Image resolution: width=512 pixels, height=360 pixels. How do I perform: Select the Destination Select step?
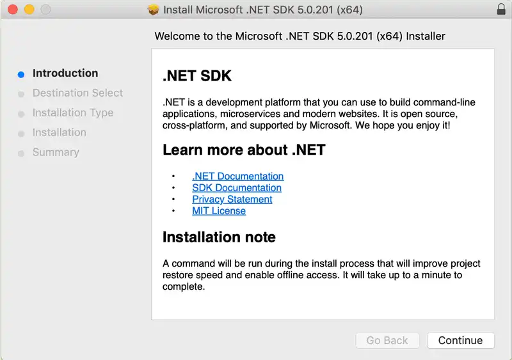tap(77, 93)
